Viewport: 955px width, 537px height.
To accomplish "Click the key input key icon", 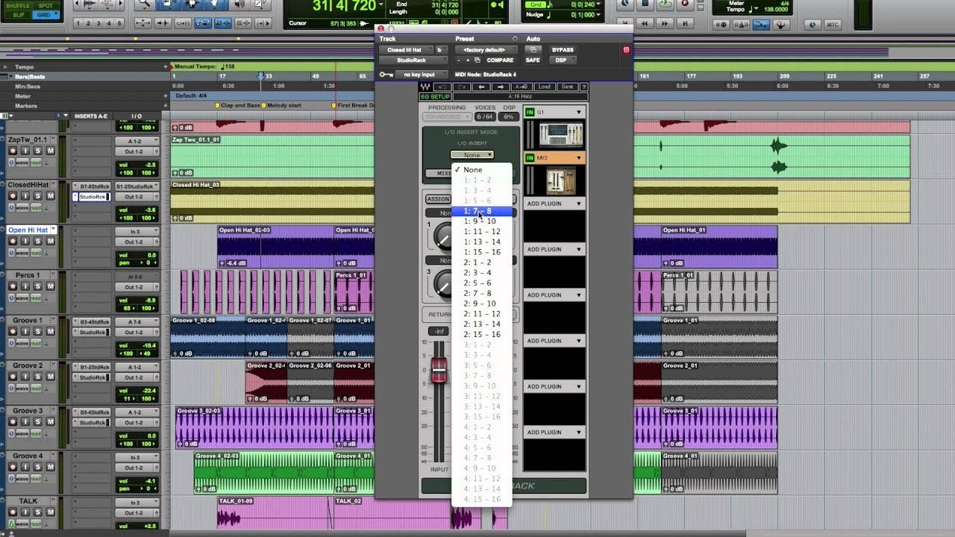I will click(x=386, y=75).
